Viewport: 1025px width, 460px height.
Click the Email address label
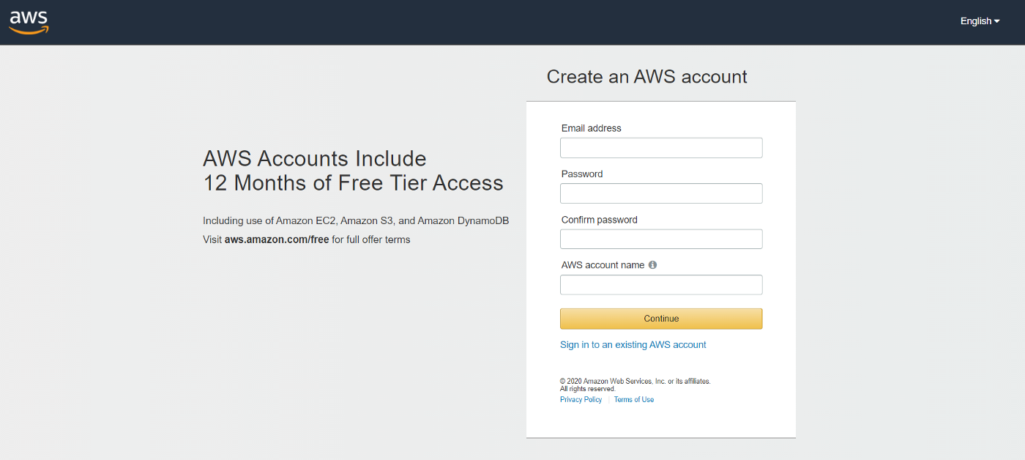pyautogui.click(x=591, y=127)
